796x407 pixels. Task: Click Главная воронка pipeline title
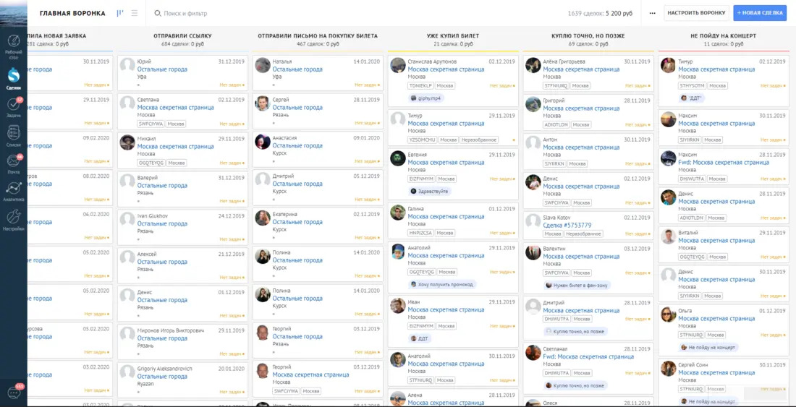pos(72,13)
